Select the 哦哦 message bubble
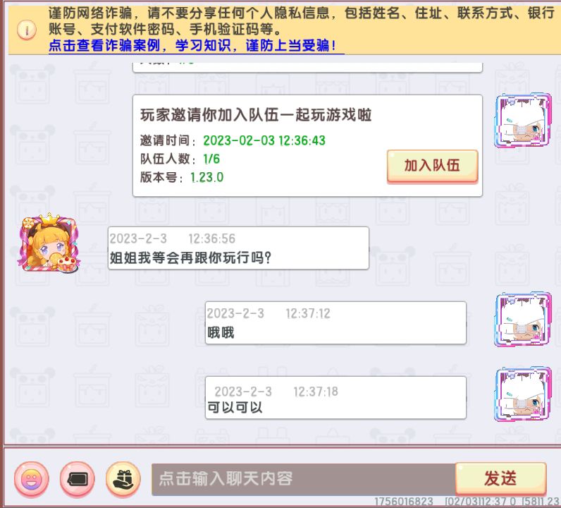This screenshot has height=508, width=561. pos(335,322)
